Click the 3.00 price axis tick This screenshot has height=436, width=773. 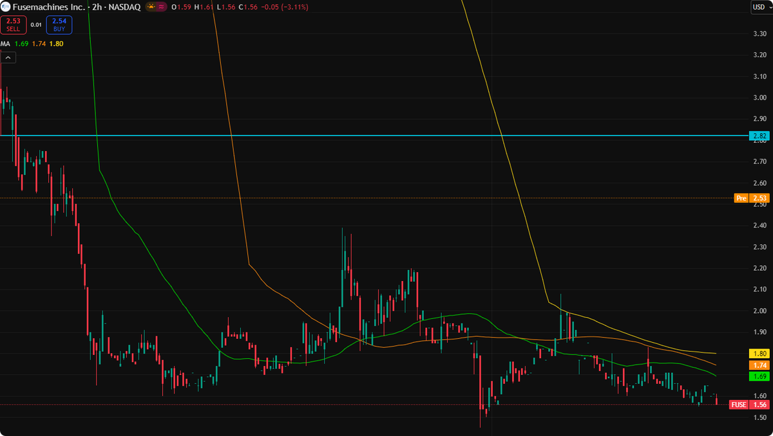click(x=759, y=98)
